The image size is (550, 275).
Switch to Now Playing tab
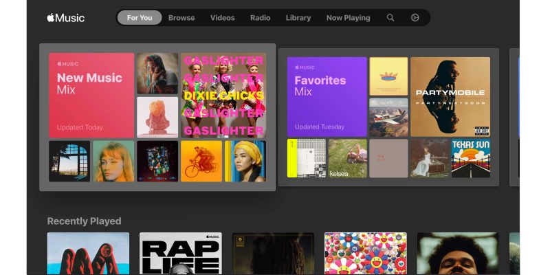click(x=348, y=18)
